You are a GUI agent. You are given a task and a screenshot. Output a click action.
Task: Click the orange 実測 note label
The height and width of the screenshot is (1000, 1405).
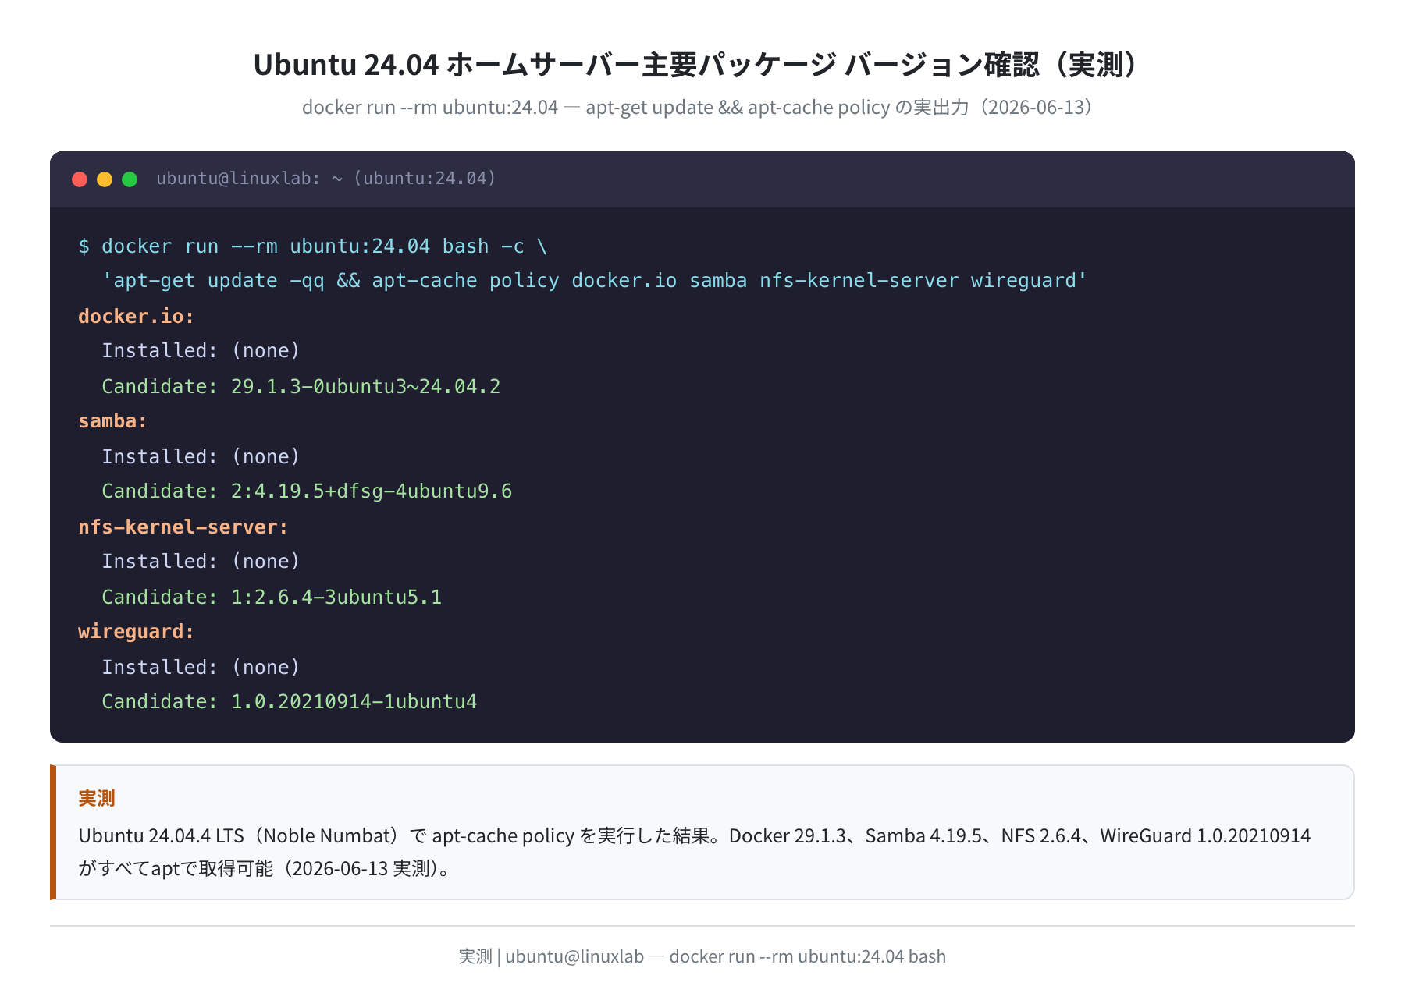point(97,798)
